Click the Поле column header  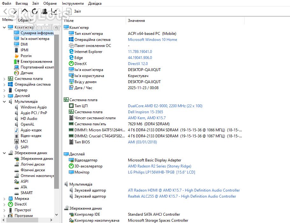coord(94,20)
